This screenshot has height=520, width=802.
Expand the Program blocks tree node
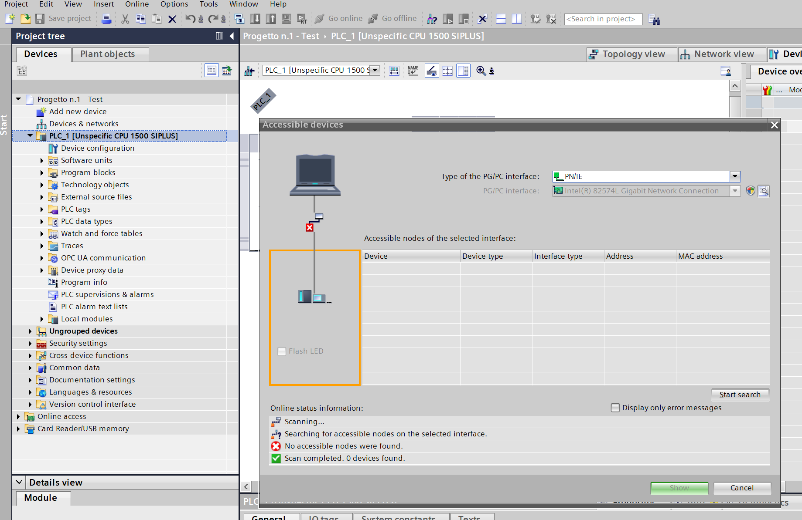42,173
